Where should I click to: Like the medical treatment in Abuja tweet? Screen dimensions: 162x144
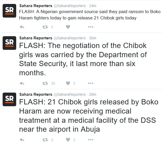68,140
